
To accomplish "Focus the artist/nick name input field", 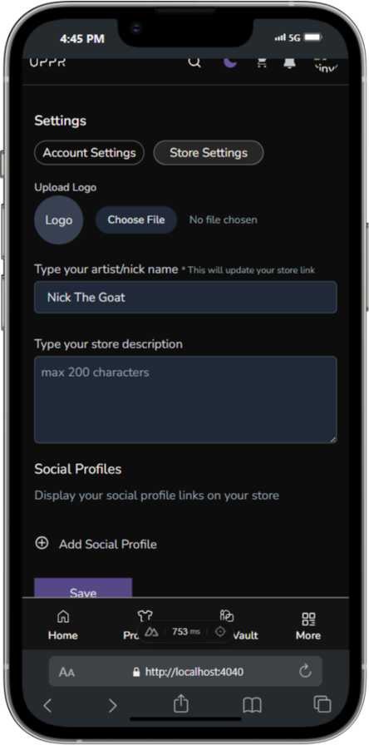I will (185, 298).
